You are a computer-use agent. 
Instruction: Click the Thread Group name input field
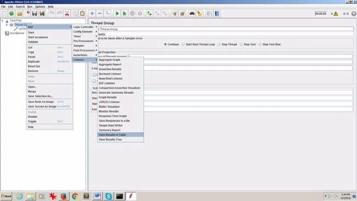(x=226, y=29)
